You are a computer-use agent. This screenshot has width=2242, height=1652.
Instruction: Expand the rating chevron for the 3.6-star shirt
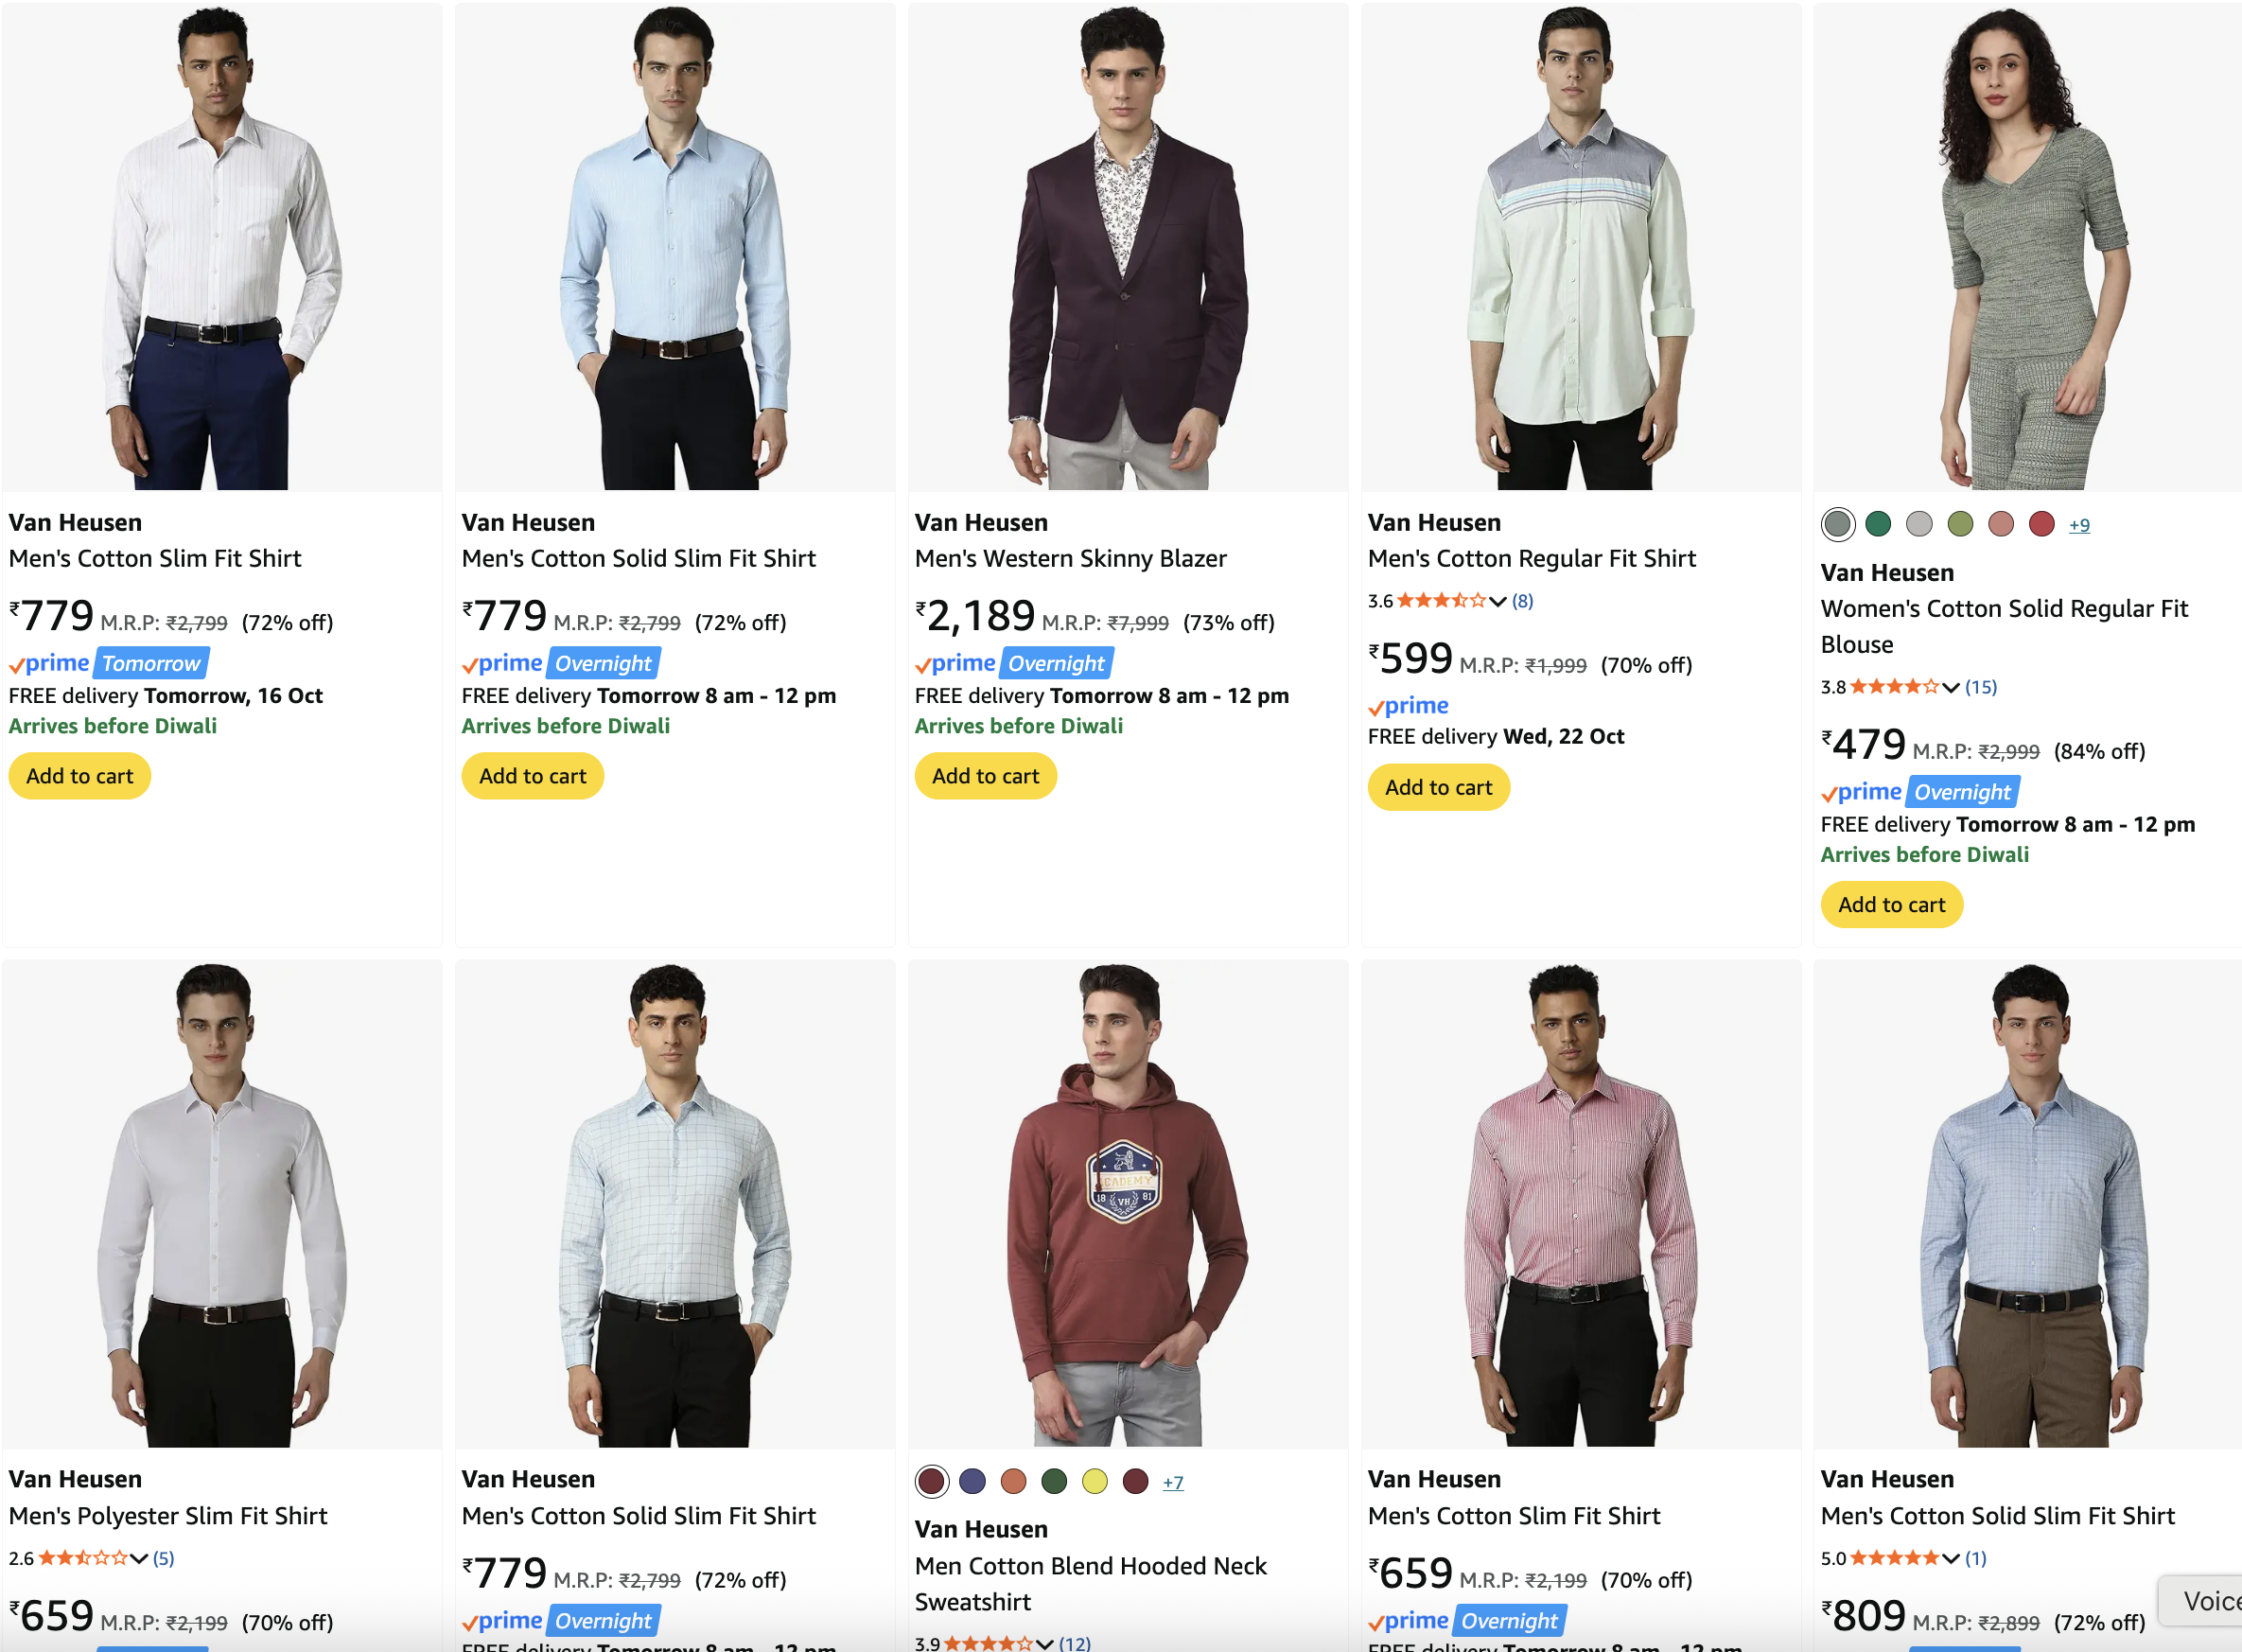1498,601
